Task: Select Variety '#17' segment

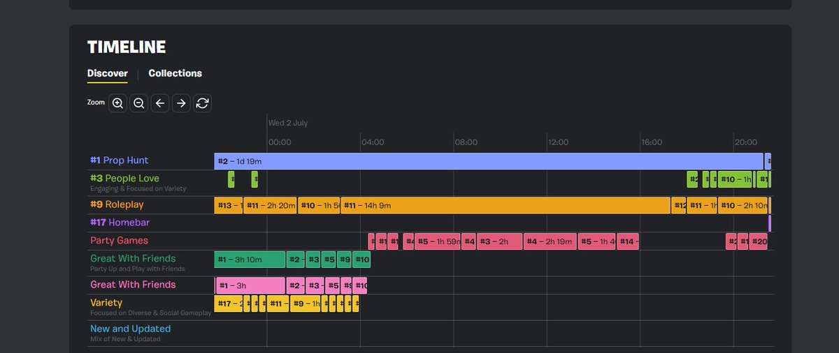Action: [229, 303]
